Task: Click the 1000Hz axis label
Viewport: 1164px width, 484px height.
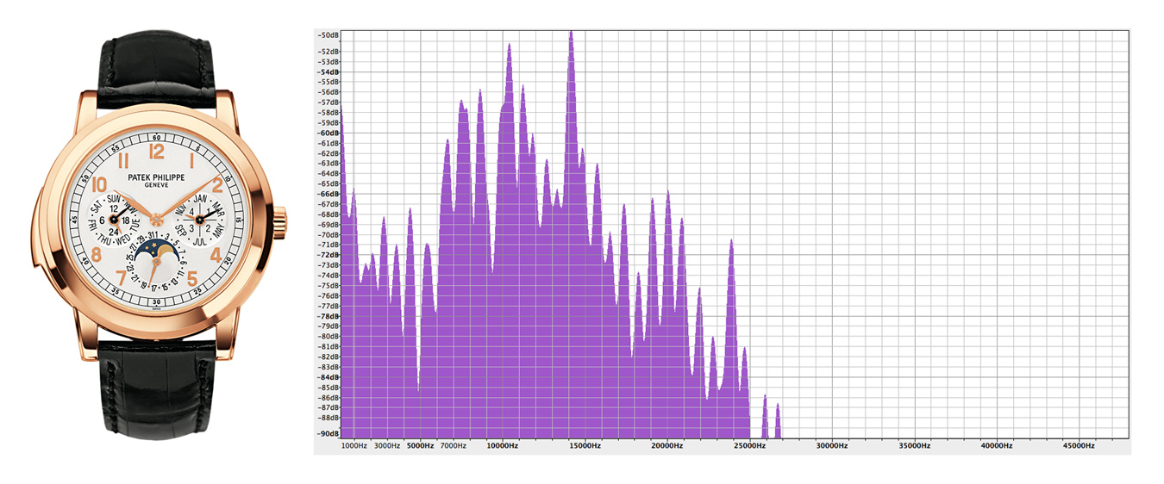Action: click(x=354, y=446)
